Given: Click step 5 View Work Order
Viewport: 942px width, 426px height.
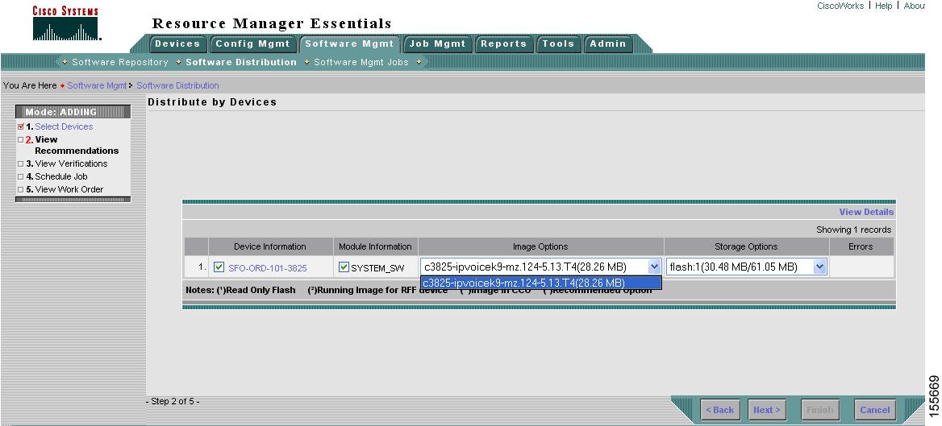Looking at the screenshot, I should (69, 189).
